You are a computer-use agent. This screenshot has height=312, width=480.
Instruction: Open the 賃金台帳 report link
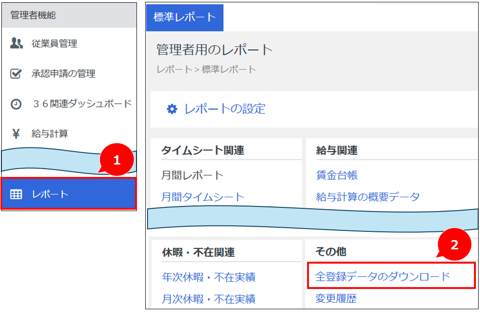[x=337, y=175]
